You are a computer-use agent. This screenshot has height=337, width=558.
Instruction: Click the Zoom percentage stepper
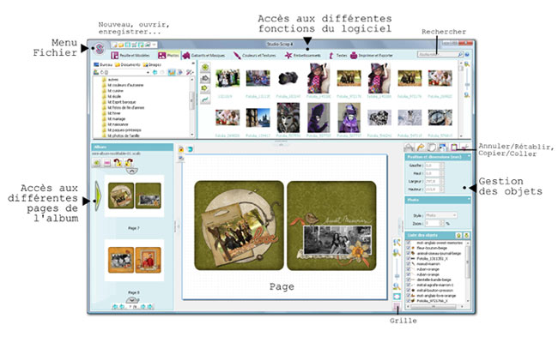[x=442, y=223]
